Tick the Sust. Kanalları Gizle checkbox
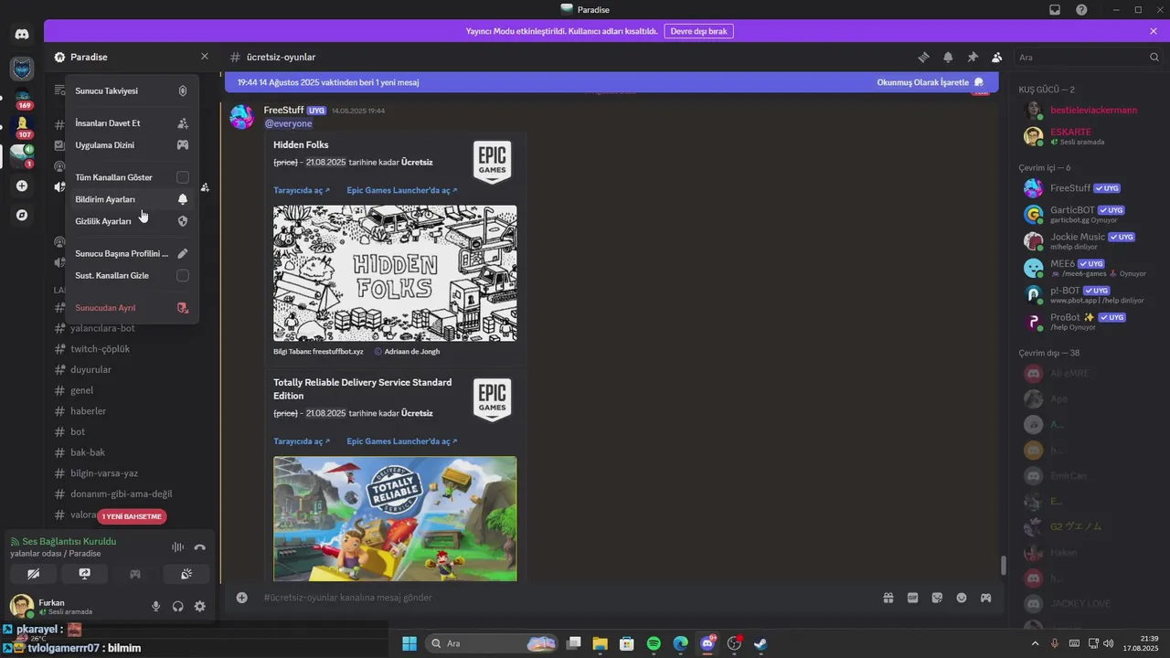Image resolution: width=1170 pixels, height=658 pixels. click(x=183, y=275)
